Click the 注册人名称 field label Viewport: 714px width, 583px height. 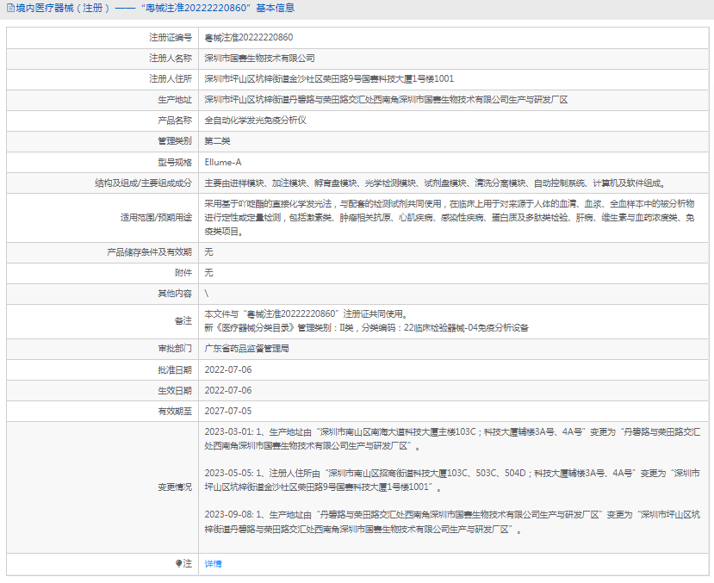[x=171, y=59]
